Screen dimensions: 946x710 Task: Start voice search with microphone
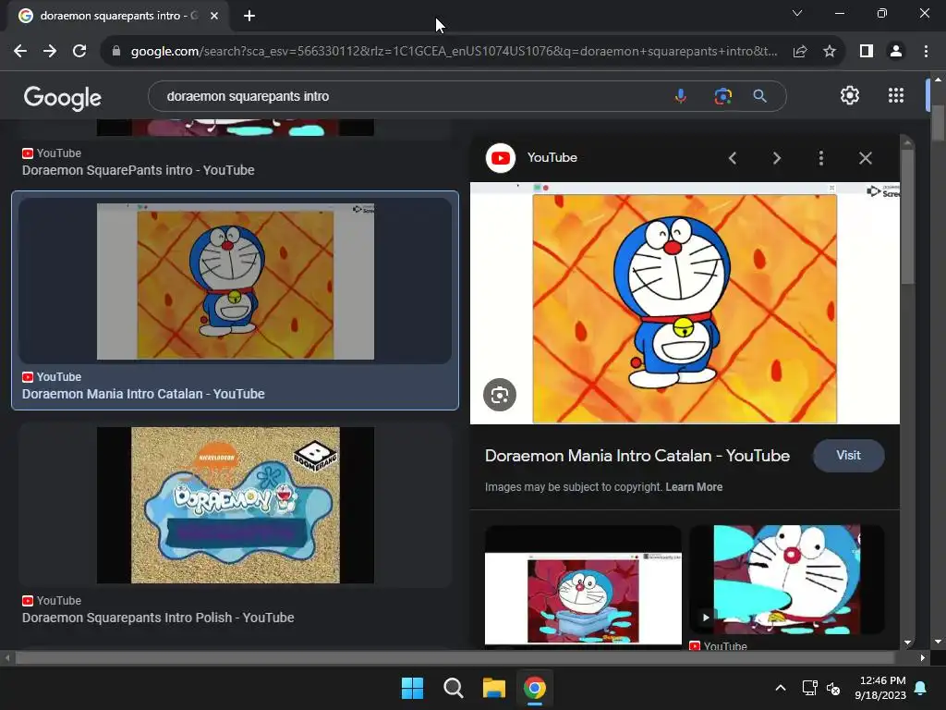[681, 96]
